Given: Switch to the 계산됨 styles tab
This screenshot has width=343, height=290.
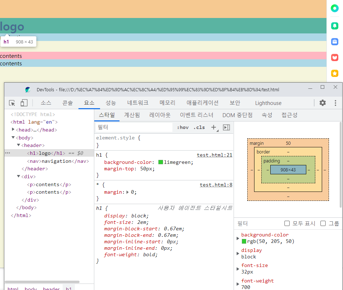Looking at the screenshot, I should click(x=132, y=115).
